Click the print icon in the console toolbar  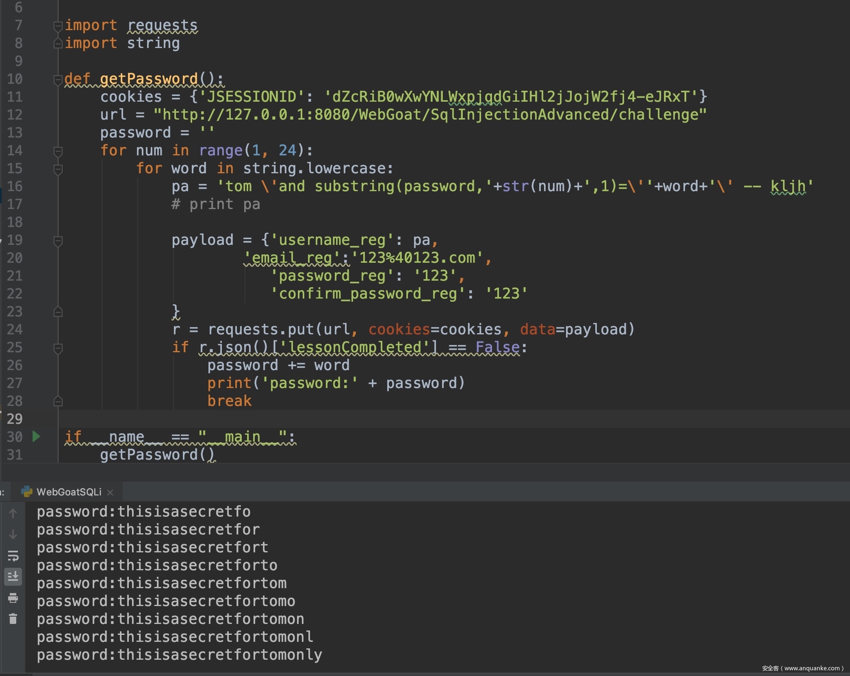13,598
